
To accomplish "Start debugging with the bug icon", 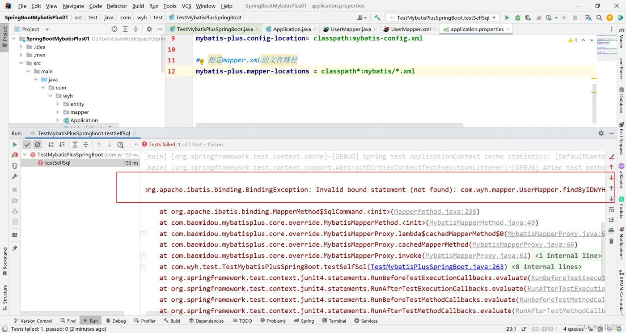I will point(518,18).
